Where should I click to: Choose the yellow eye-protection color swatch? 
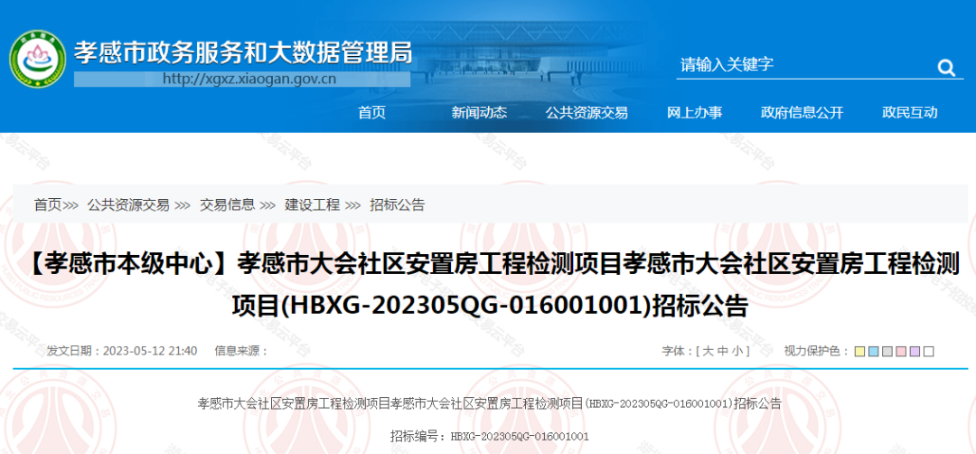click(860, 352)
